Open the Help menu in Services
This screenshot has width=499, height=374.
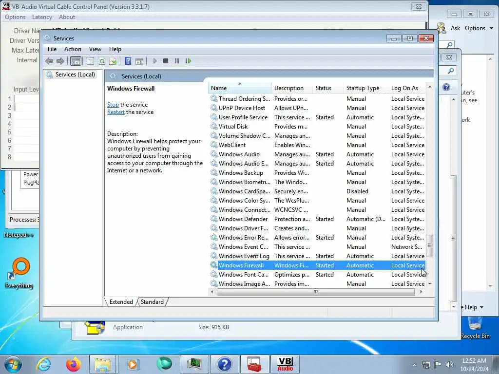tap(115, 49)
